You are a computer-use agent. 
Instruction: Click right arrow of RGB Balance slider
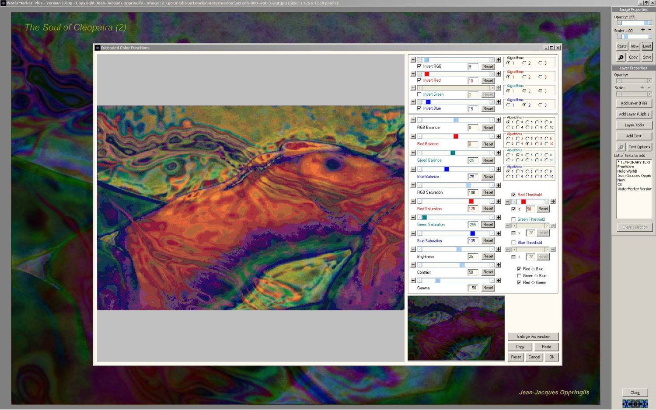click(x=492, y=120)
